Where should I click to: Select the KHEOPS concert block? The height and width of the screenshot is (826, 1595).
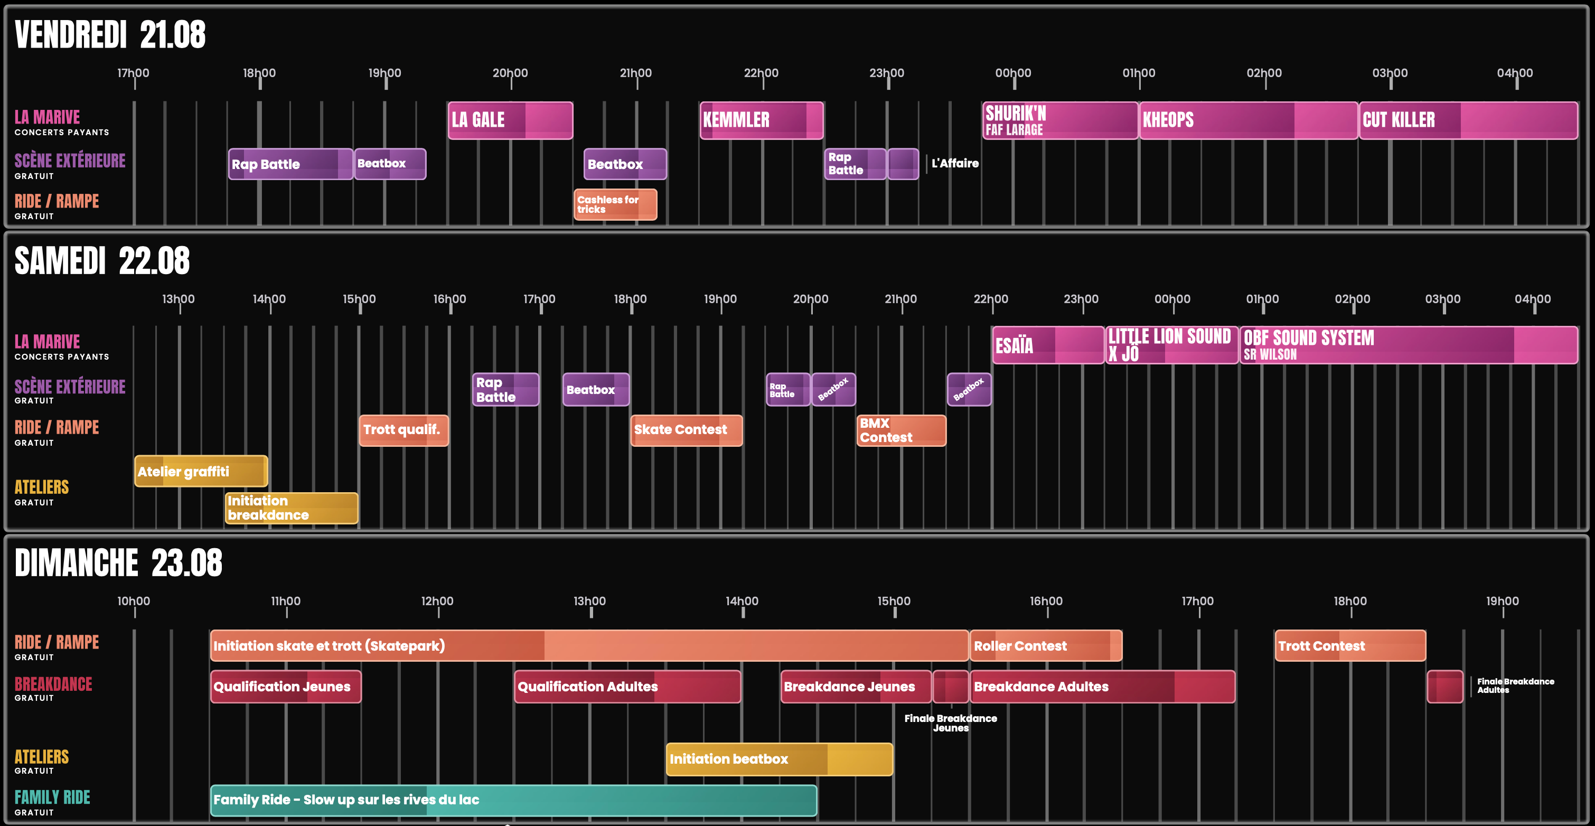point(1248,120)
